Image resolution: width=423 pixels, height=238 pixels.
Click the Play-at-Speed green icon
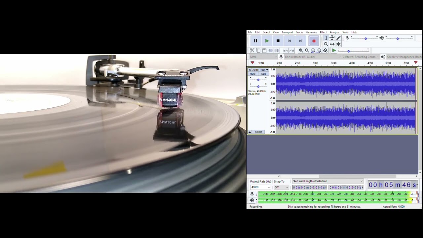tap(334, 50)
